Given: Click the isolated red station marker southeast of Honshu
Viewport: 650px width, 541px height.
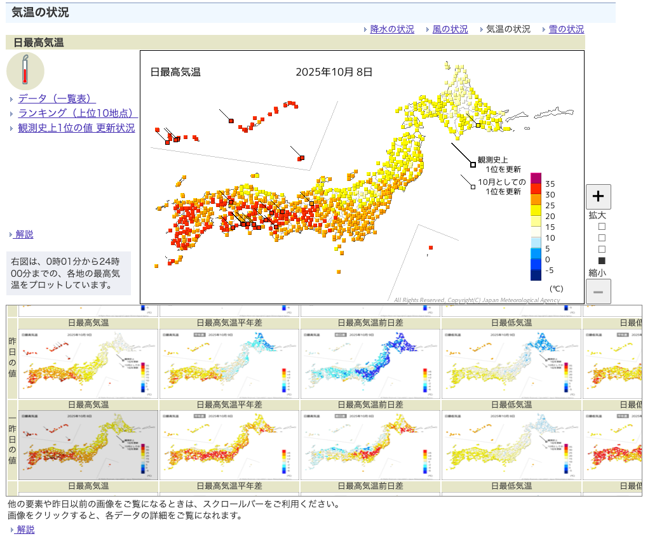Looking at the screenshot, I should (x=431, y=248).
